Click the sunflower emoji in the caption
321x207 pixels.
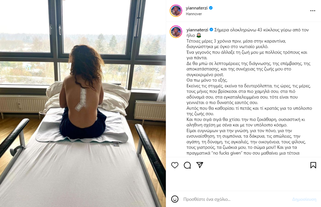(198, 35)
